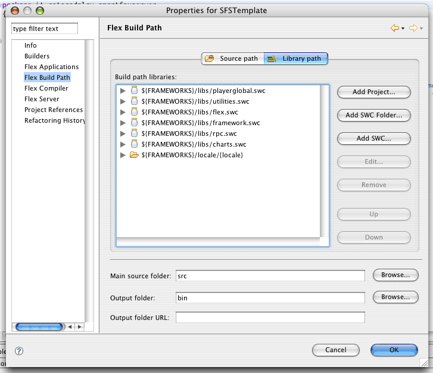Click the Add SWC... button
The height and width of the screenshot is (373, 433).
tap(374, 138)
